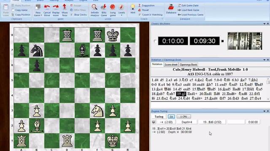Click the black clock showing 0:09:30
The image size is (270, 151).
[x=205, y=41]
